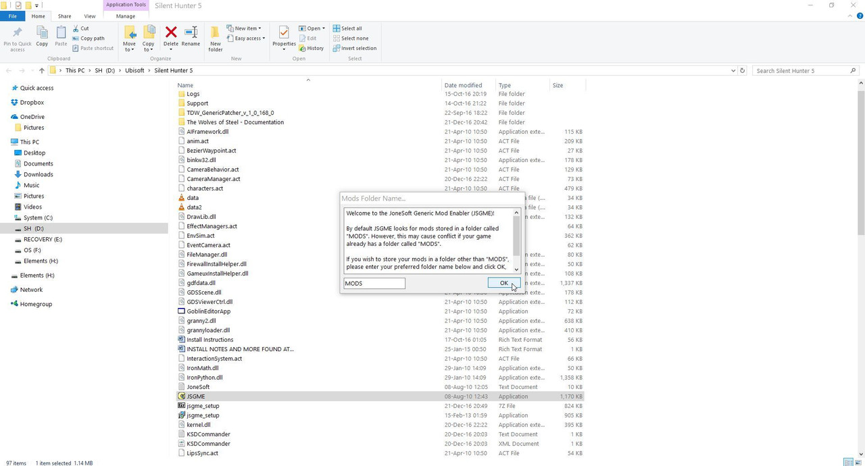Viewport: 865px width, 466px height.
Task: Sort files by the Type column header
Action: (523, 85)
